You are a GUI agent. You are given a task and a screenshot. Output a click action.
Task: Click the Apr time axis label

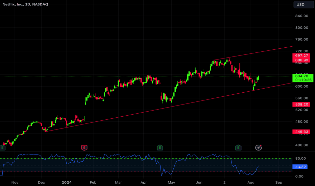(x=143, y=182)
